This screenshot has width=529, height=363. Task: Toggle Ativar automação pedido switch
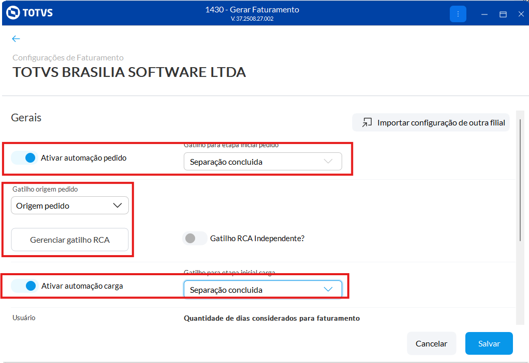click(24, 158)
